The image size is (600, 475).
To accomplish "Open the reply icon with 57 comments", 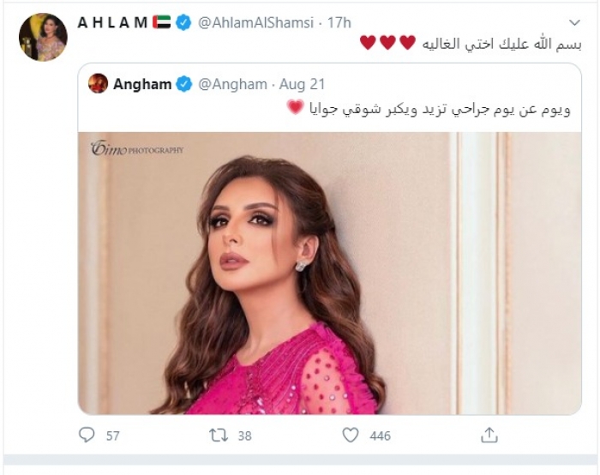I will (87, 436).
